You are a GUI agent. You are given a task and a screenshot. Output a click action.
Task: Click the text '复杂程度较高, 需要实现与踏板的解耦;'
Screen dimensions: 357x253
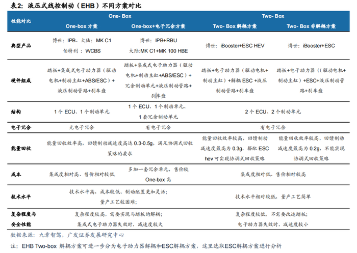(119, 214)
